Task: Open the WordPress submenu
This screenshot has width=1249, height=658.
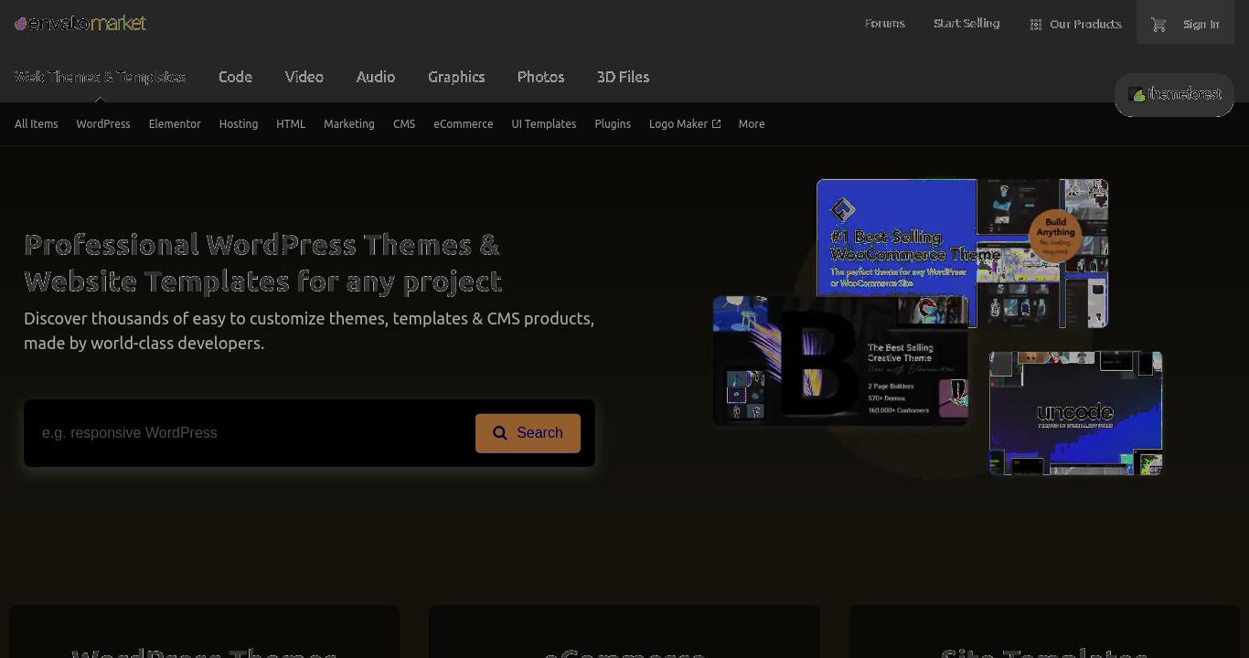Action: (x=103, y=124)
